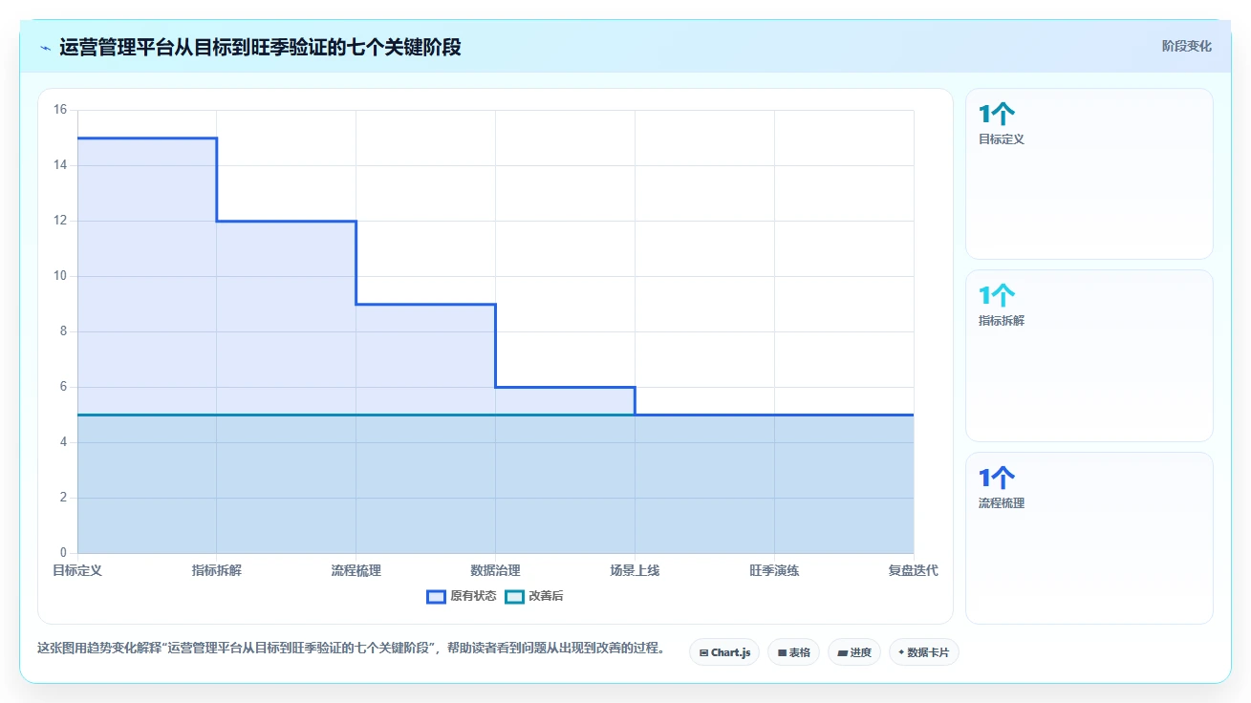The image size is (1251, 703).
Task: Click the y-axis value 10
Action: pyautogui.click(x=60, y=276)
